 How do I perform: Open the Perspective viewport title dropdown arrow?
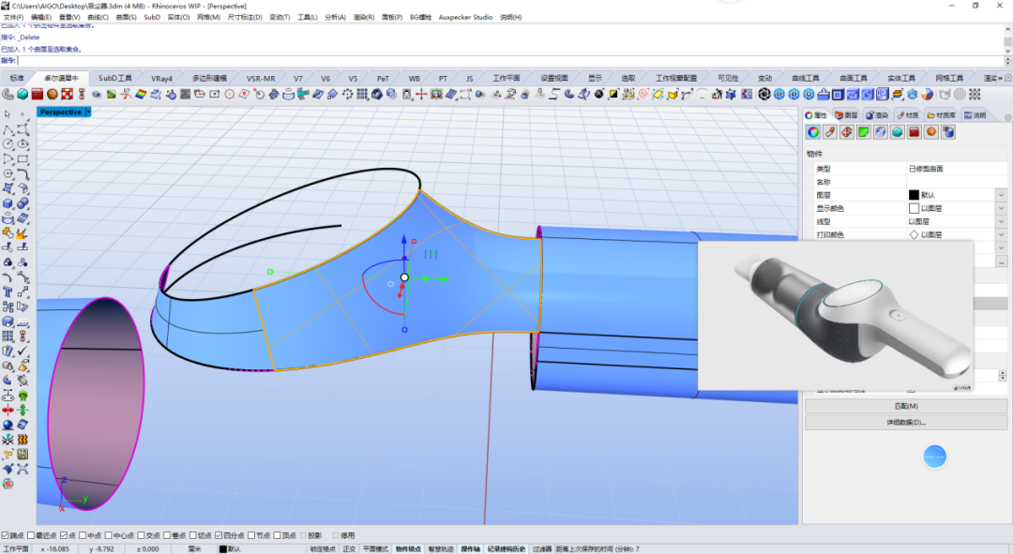(x=88, y=112)
